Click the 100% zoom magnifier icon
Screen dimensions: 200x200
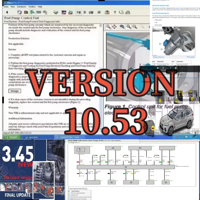coord(122,27)
